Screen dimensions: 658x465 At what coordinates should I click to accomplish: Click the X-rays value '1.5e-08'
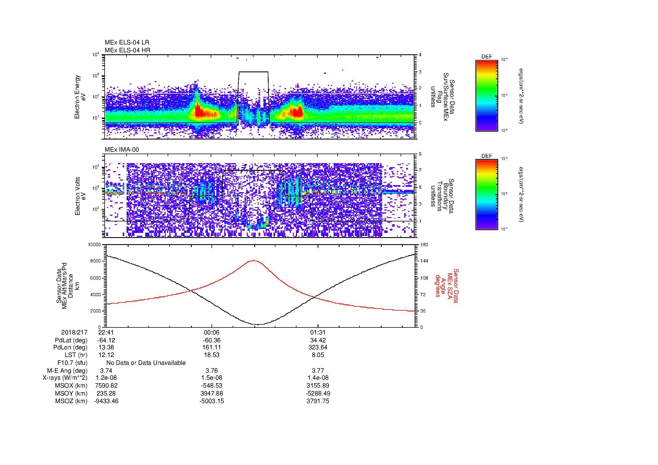point(212,378)
